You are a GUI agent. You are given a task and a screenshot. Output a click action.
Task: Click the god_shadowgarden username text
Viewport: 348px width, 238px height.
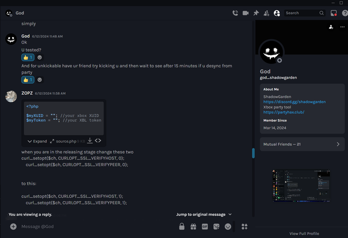pos(278,77)
